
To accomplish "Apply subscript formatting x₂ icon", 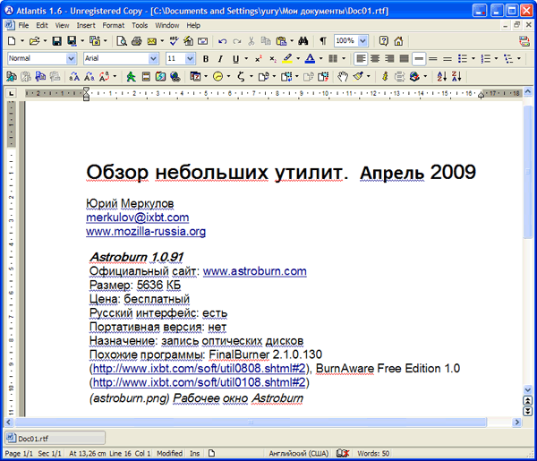I will [273, 59].
